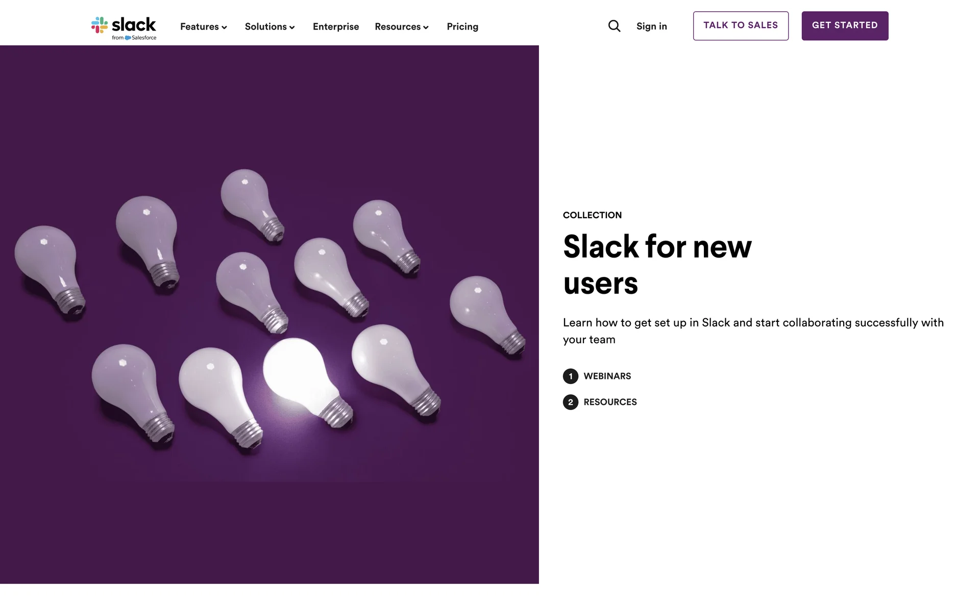Jump to the Webinars section link
Image resolution: width=980 pixels, height=612 pixels.
607,376
